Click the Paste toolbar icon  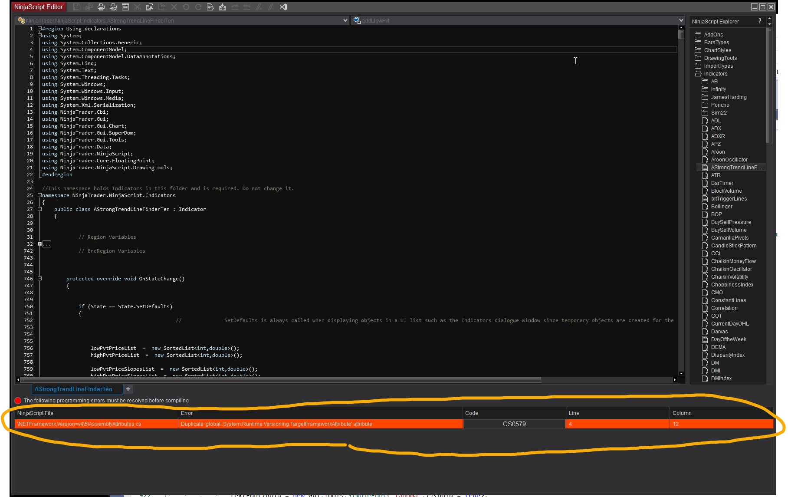(x=162, y=7)
